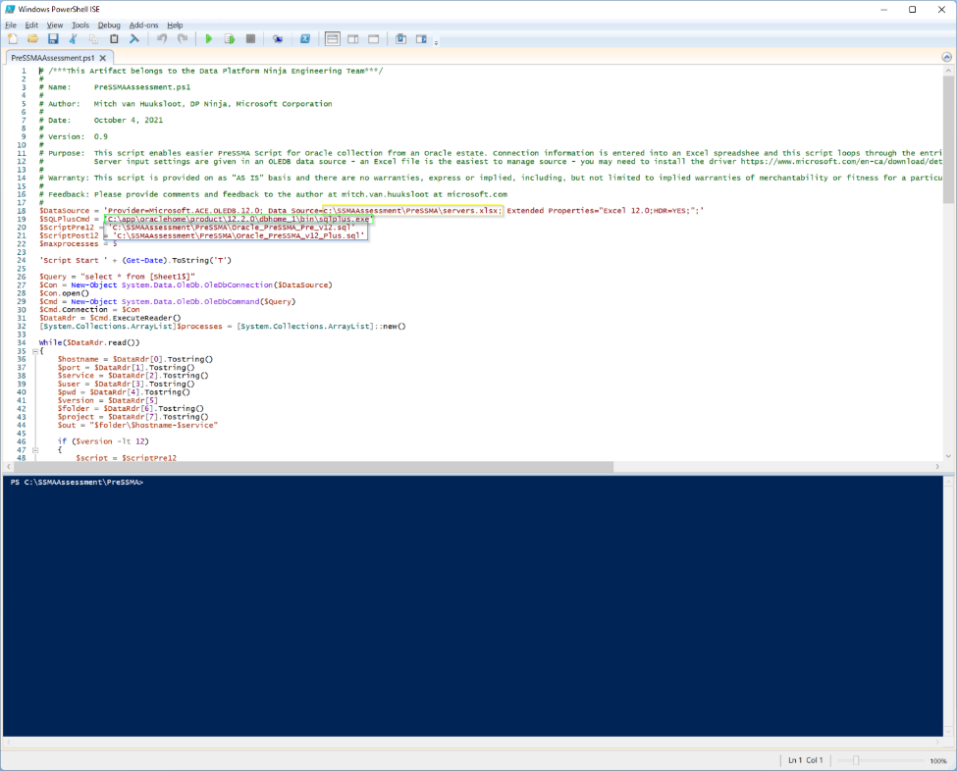Collapse the if block at line 47

coord(35,450)
